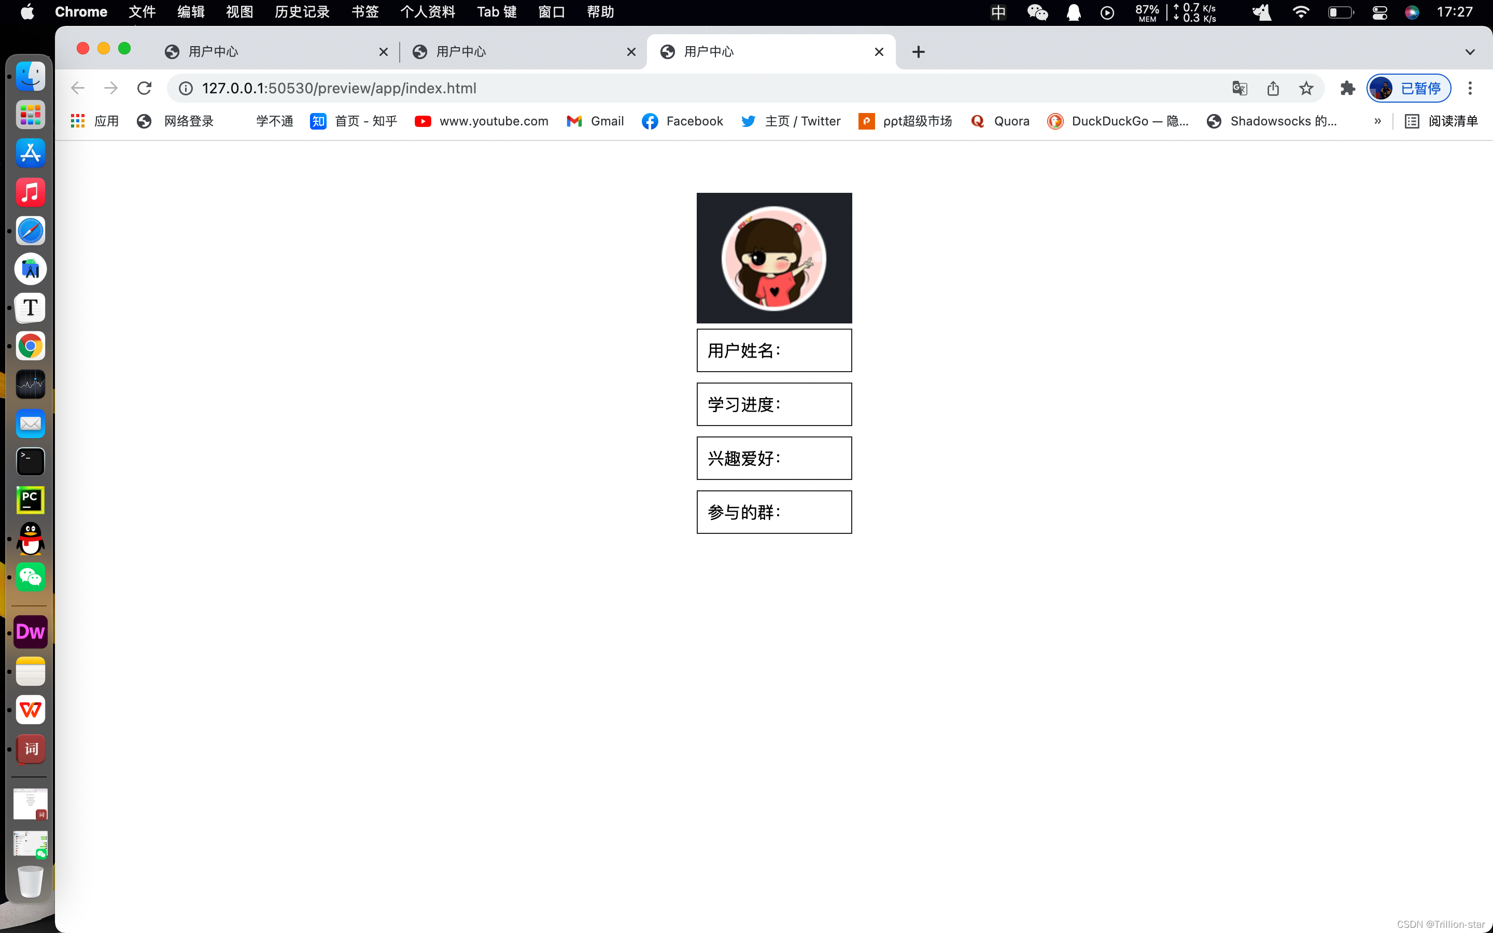Screen dimensions: 1493x933
Task: Toggle the page translate icon
Action: tap(1241, 88)
